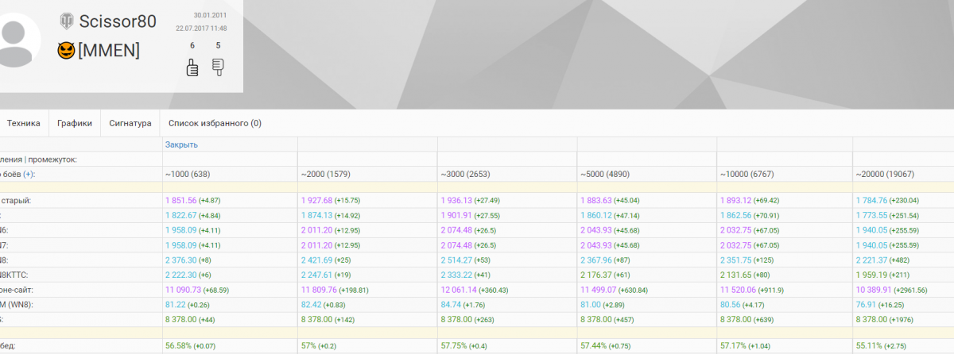
Task: Click the MMEN clan emblem icon
Action: tap(66, 51)
